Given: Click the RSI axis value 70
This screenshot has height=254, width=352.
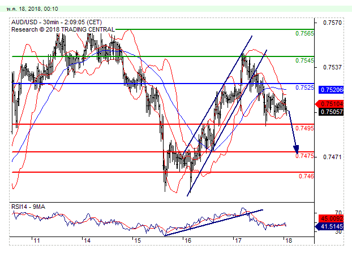Looking at the screenshot, I should click(338, 213).
